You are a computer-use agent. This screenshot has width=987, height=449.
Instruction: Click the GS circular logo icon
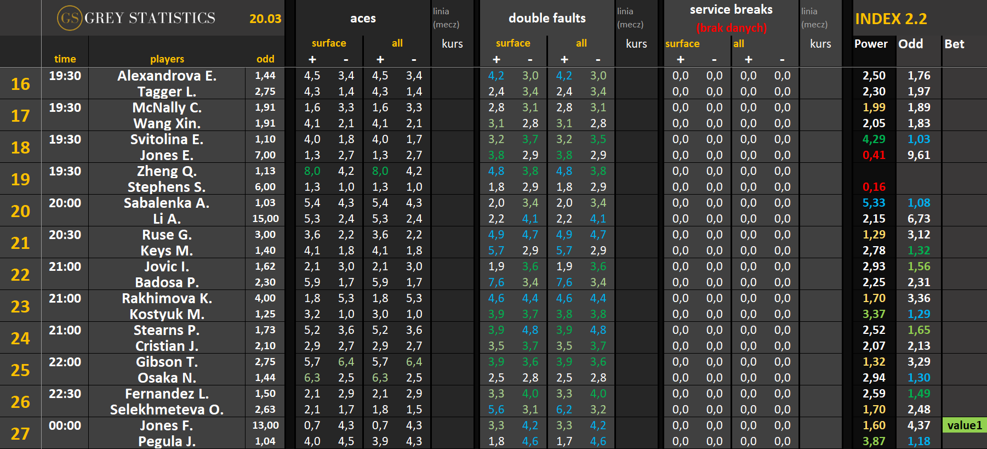(70, 18)
